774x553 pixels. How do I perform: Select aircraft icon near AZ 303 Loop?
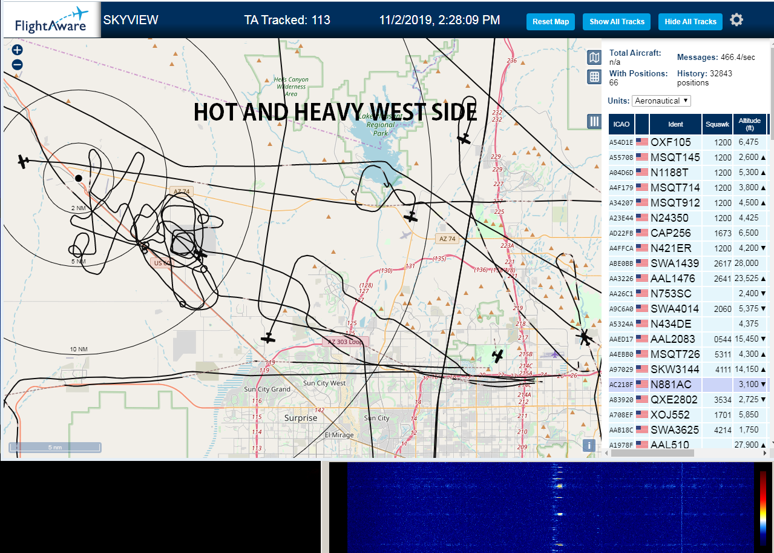268,338
